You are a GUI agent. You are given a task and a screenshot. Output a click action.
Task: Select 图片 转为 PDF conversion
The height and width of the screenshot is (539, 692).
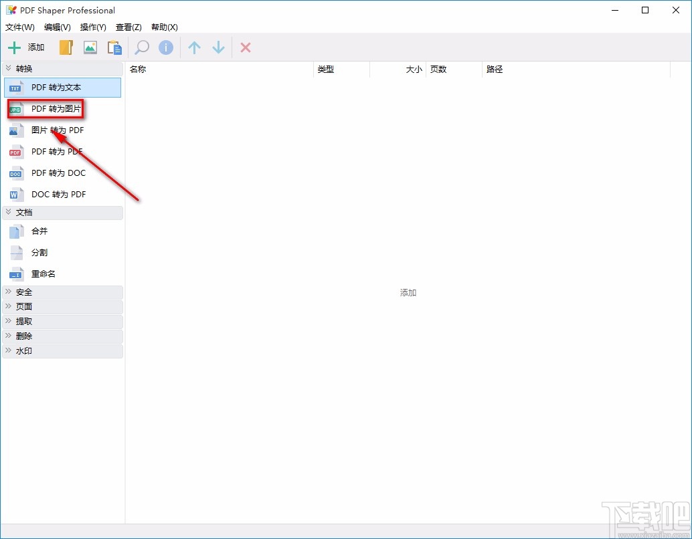(x=58, y=130)
